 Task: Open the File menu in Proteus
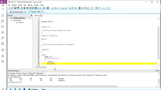tap(9, 5)
